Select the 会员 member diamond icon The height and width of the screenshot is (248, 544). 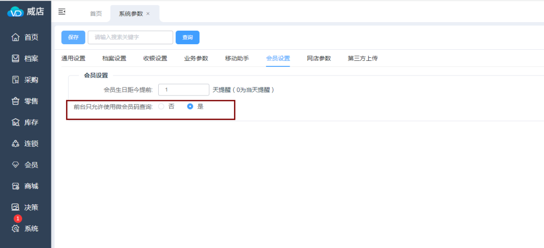click(15, 165)
